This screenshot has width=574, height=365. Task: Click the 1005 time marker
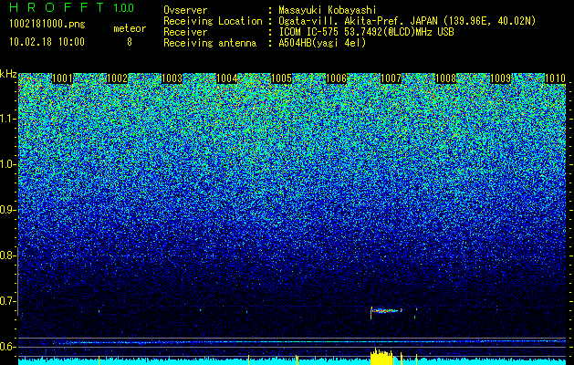pos(281,78)
